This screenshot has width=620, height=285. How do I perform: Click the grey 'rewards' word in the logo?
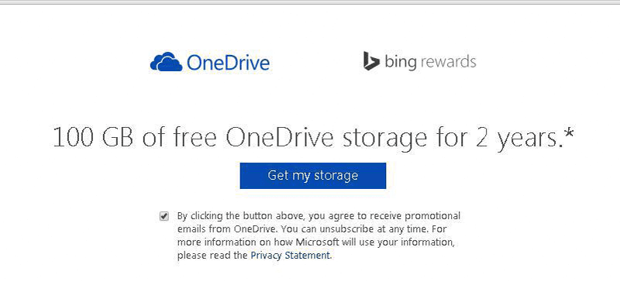pyautogui.click(x=448, y=62)
